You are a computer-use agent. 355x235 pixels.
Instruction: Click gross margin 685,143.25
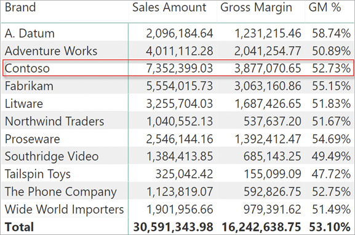(273, 157)
